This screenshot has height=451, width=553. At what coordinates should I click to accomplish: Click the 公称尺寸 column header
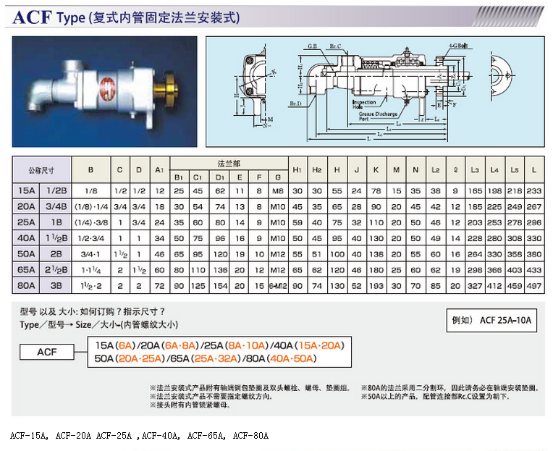(41, 170)
